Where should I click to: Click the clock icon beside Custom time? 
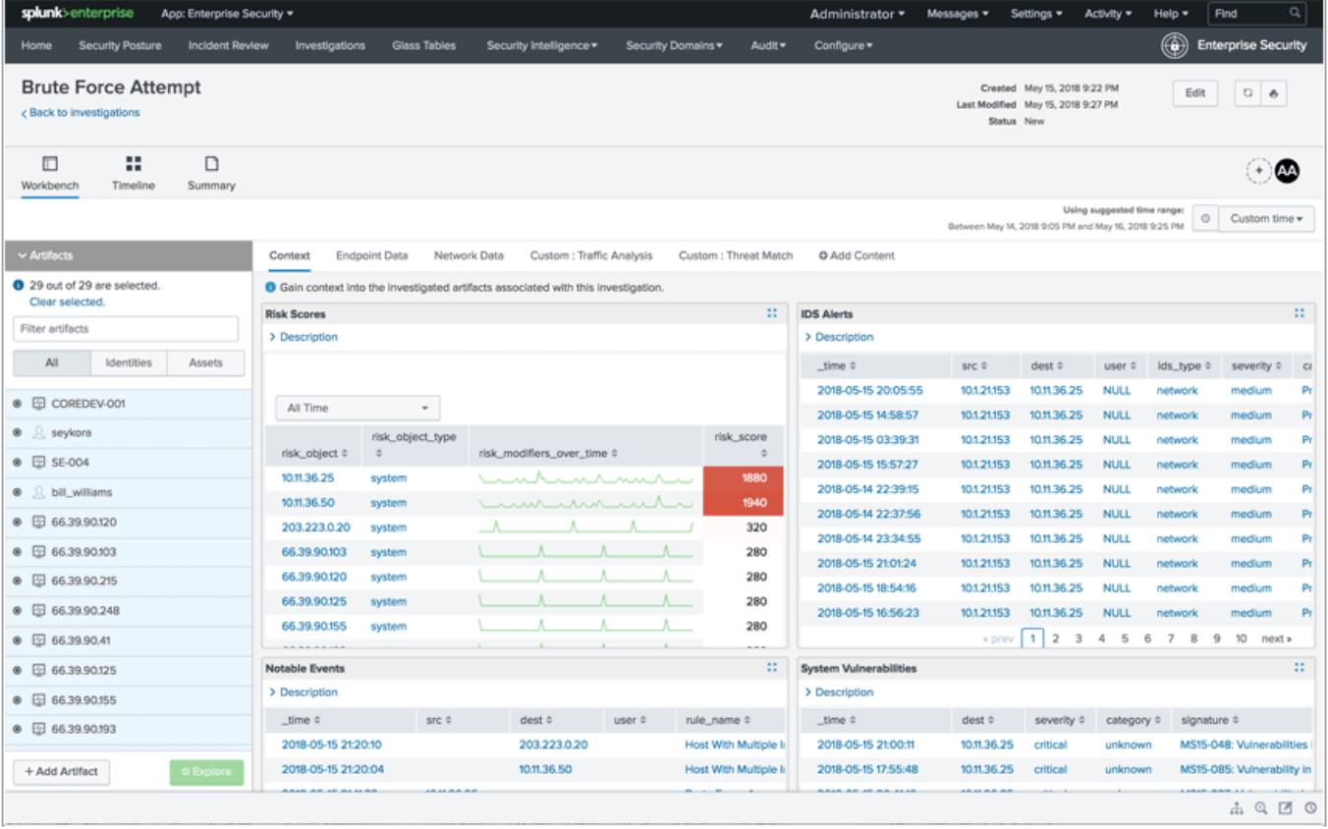pos(1205,219)
